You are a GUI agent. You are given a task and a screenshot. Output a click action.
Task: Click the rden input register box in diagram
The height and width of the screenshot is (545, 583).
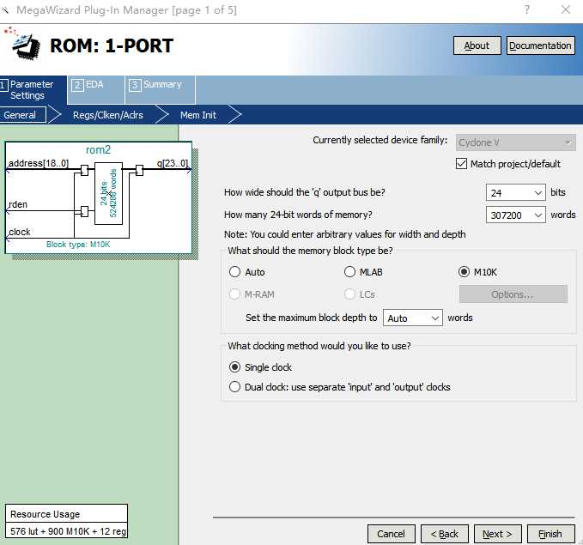[x=84, y=211]
